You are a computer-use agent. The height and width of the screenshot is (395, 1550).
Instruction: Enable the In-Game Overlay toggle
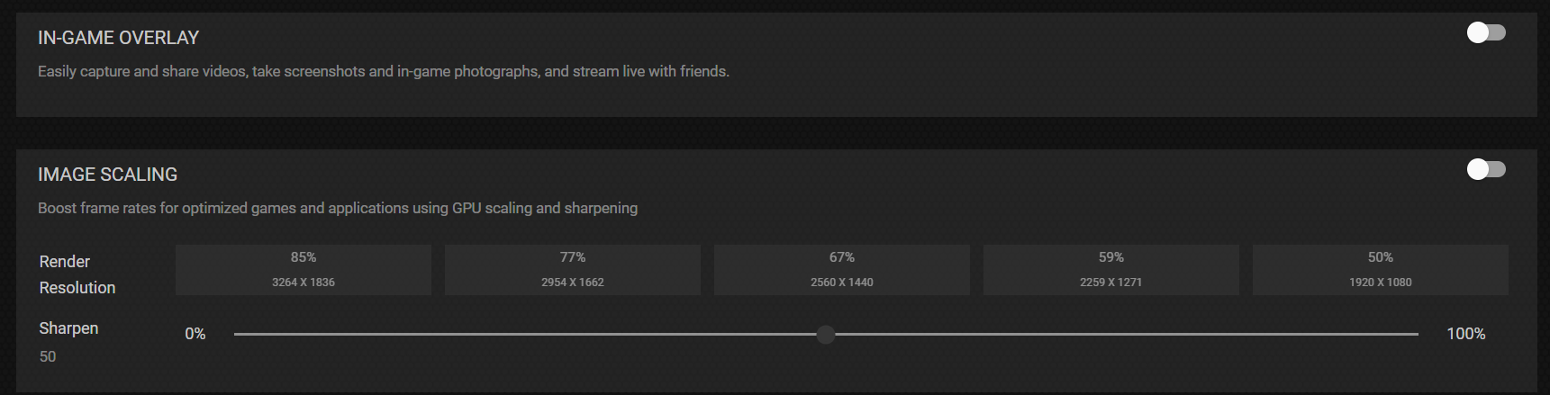pos(1485,33)
